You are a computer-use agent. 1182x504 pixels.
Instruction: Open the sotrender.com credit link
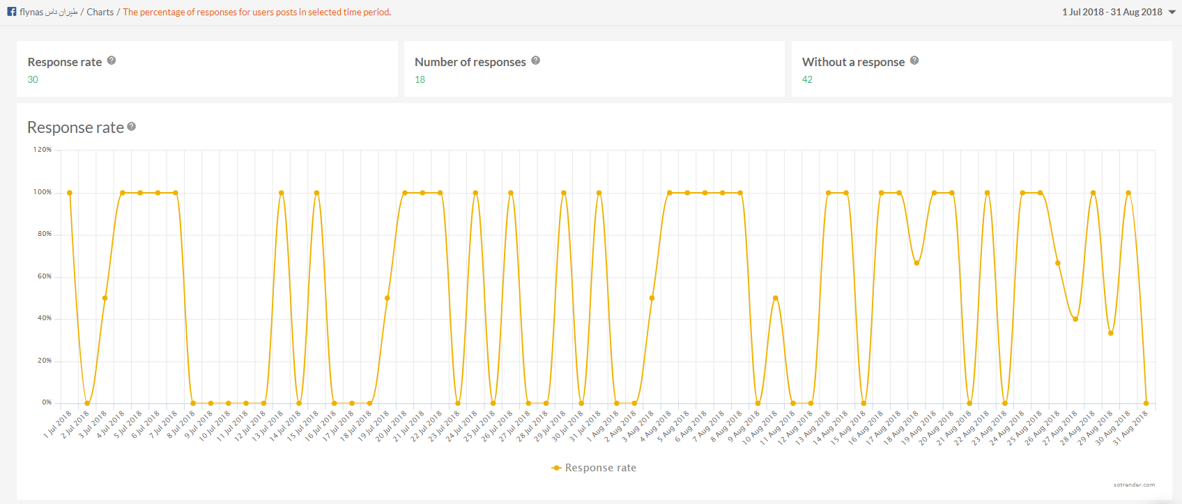[1134, 485]
